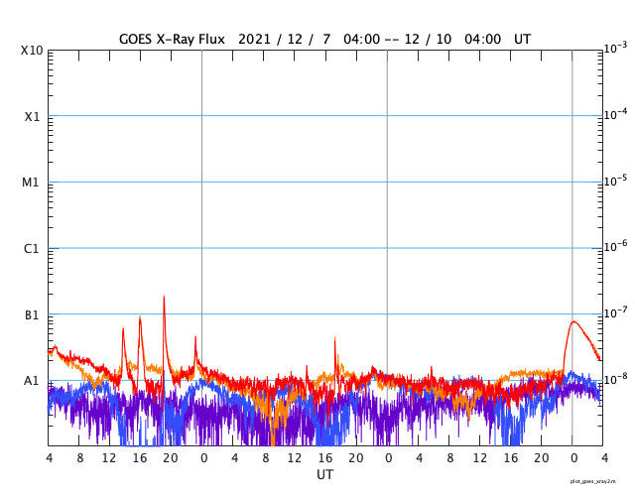The width and height of the screenshot is (635, 496).
Task: Select the X1 flare class label
Action: pos(32,117)
